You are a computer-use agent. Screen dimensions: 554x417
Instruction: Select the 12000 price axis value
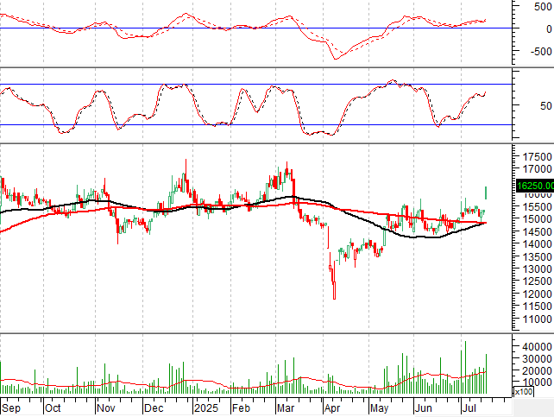[538, 294]
